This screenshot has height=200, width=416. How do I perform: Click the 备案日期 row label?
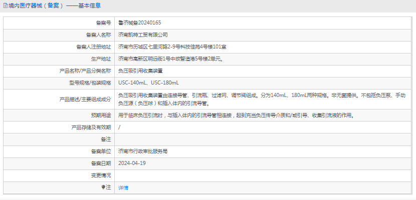(x=101, y=163)
